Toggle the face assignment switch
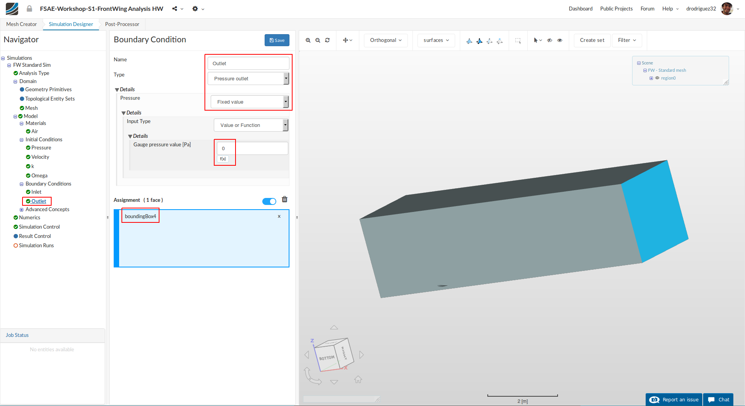 269,201
